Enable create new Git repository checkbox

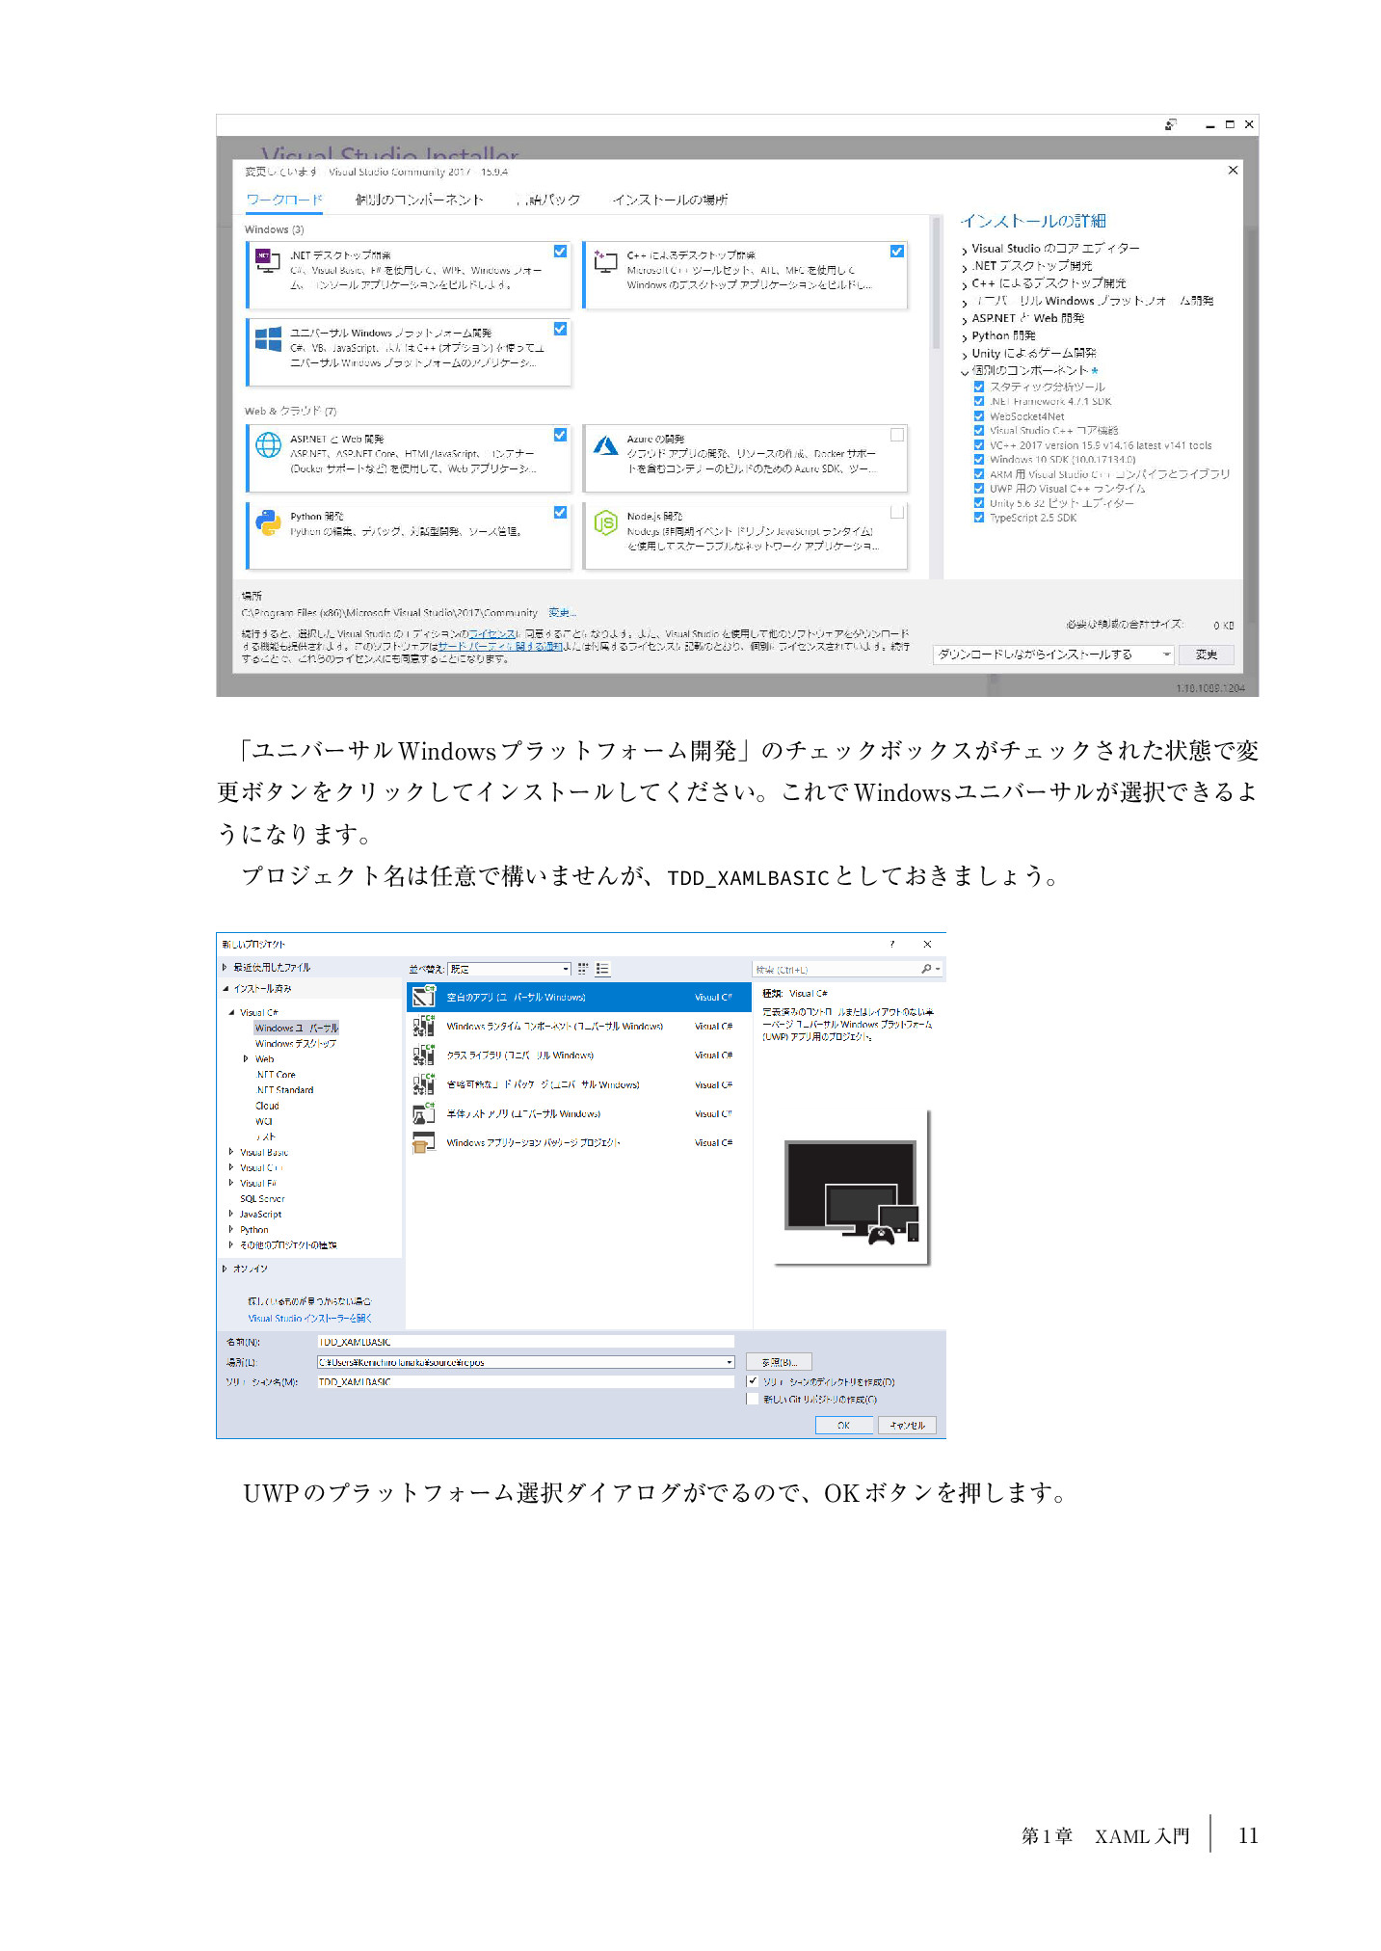[753, 1399]
